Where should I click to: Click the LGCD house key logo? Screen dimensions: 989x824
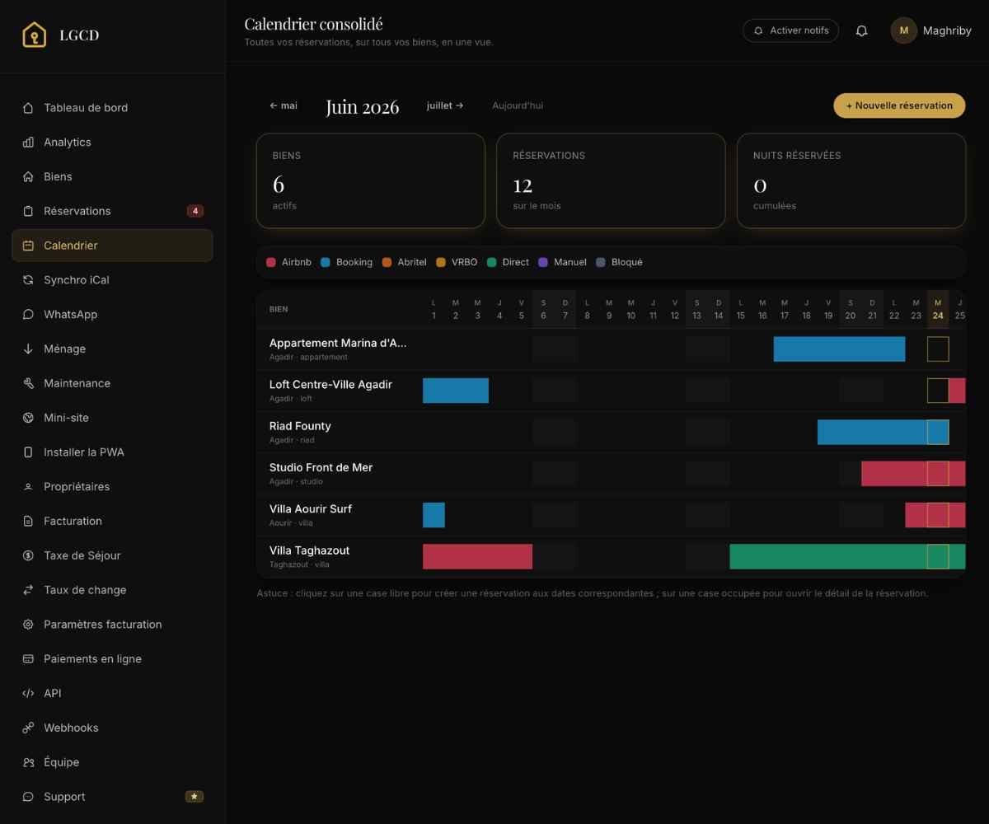coord(34,35)
